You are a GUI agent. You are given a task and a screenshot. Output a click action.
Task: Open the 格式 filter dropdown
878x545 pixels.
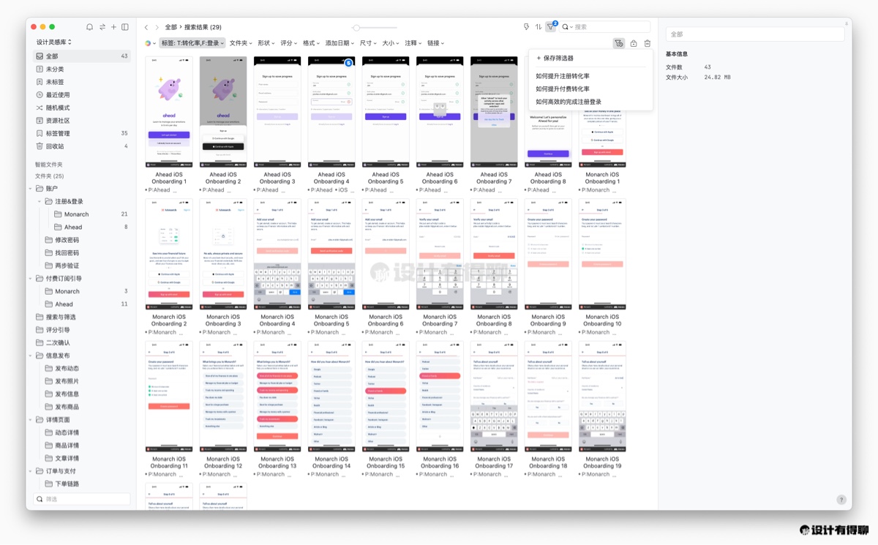point(312,43)
